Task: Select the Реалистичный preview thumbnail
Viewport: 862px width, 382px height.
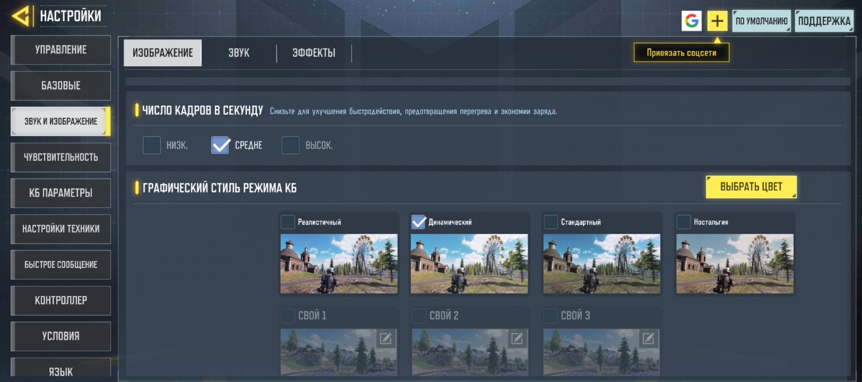Action: 339,264
